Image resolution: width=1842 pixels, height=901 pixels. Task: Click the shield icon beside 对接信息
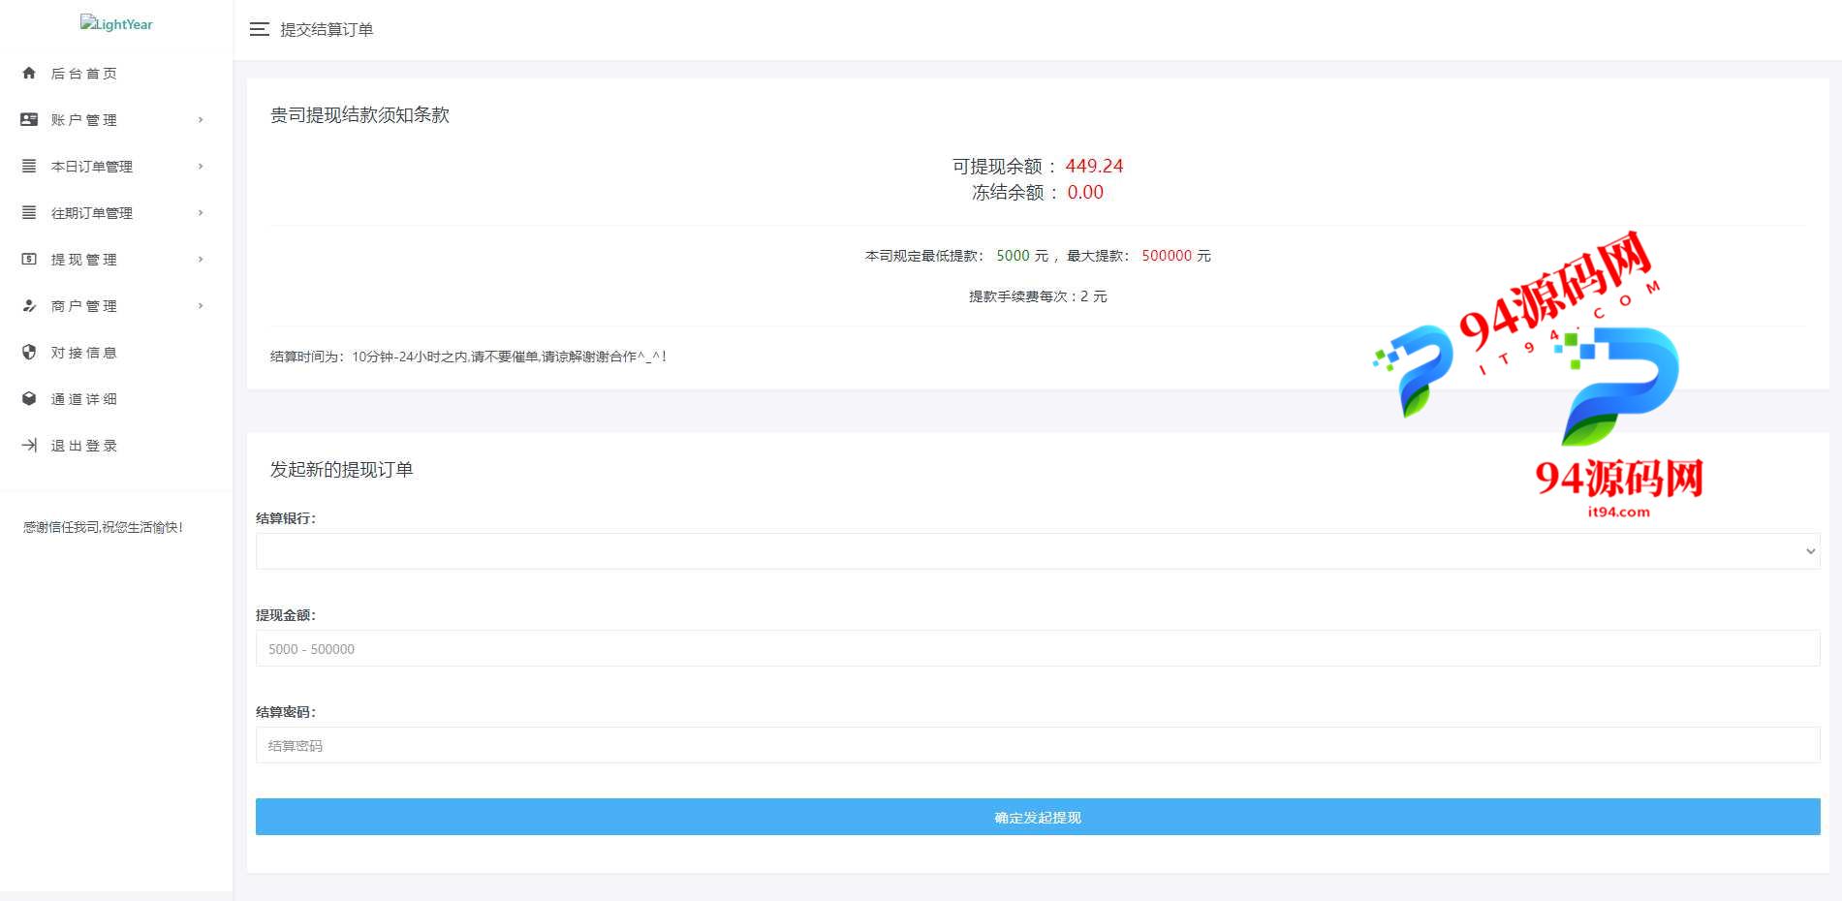click(x=29, y=352)
